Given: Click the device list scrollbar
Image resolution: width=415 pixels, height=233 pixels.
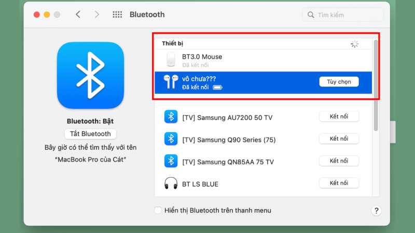Looking at the screenshot, I should pos(376,85).
